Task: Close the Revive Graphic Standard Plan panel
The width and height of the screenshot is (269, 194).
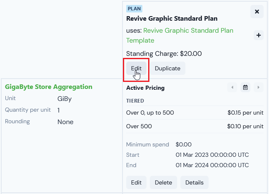Action: click(257, 12)
